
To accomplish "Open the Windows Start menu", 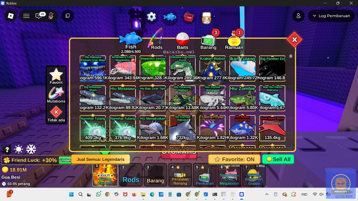I will pos(71,194).
